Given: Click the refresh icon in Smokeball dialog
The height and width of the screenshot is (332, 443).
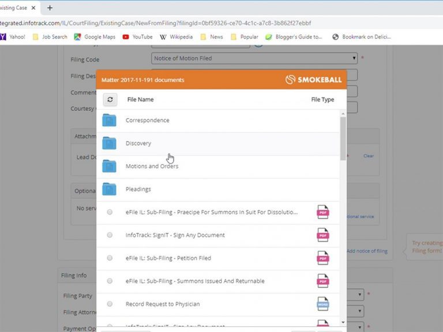Looking at the screenshot, I should (x=110, y=100).
